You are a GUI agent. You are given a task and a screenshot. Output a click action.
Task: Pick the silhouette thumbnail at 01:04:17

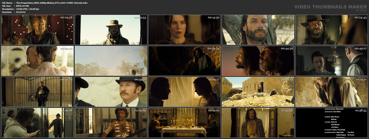click(x=184, y=92)
